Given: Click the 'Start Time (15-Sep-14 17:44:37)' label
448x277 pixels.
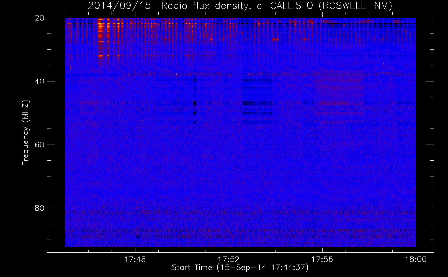Looking at the screenshot, I should point(240,268).
